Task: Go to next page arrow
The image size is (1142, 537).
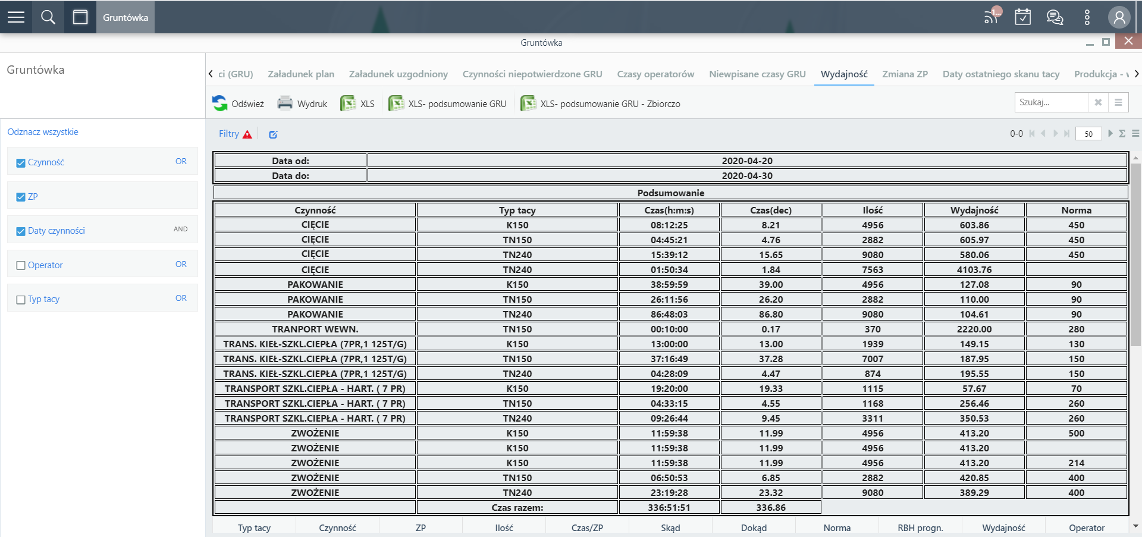Action: 1055,134
